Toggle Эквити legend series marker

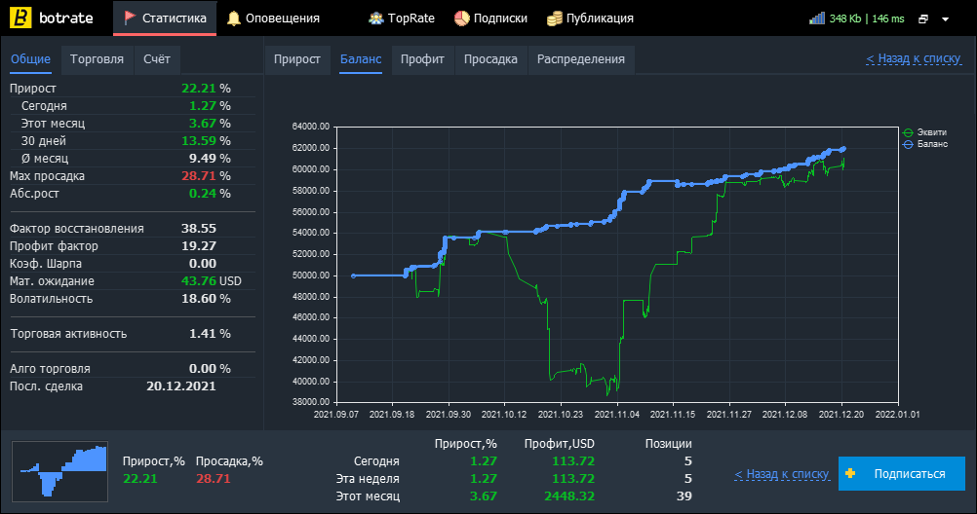coord(908,132)
